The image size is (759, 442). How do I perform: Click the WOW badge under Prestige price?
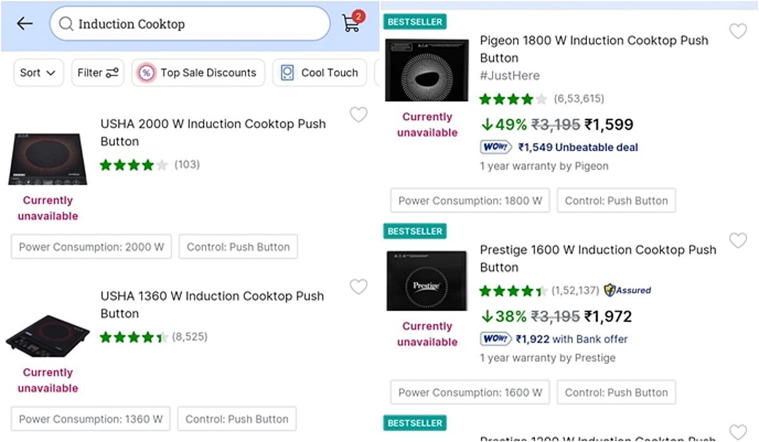click(x=495, y=339)
